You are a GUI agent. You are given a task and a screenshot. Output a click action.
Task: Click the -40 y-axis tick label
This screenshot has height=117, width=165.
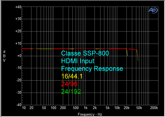point(19,105)
